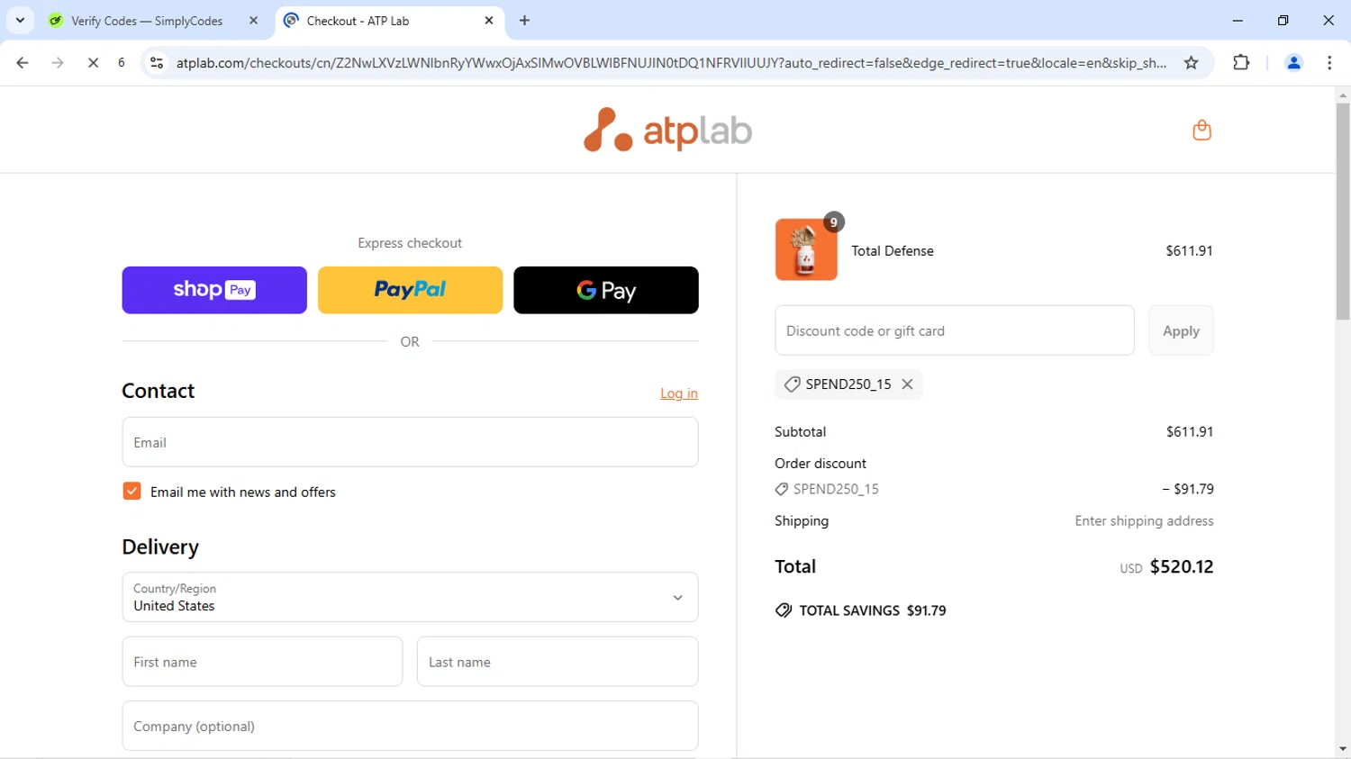Close the Verify Codes — SimplyCodes tab
The height and width of the screenshot is (759, 1351).
click(x=253, y=21)
